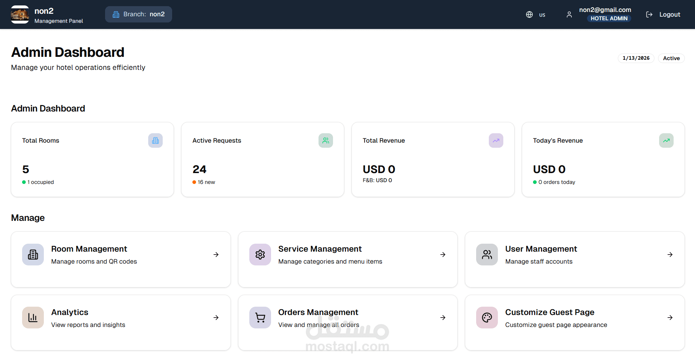695x361 pixels.
Task: Open Service Management gear icon
Action: point(260,255)
